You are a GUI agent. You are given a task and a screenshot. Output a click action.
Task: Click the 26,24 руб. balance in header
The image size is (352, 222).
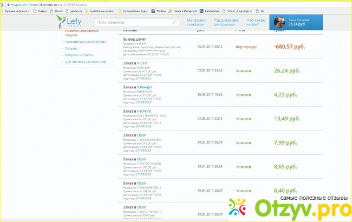[x=297, y=24]
